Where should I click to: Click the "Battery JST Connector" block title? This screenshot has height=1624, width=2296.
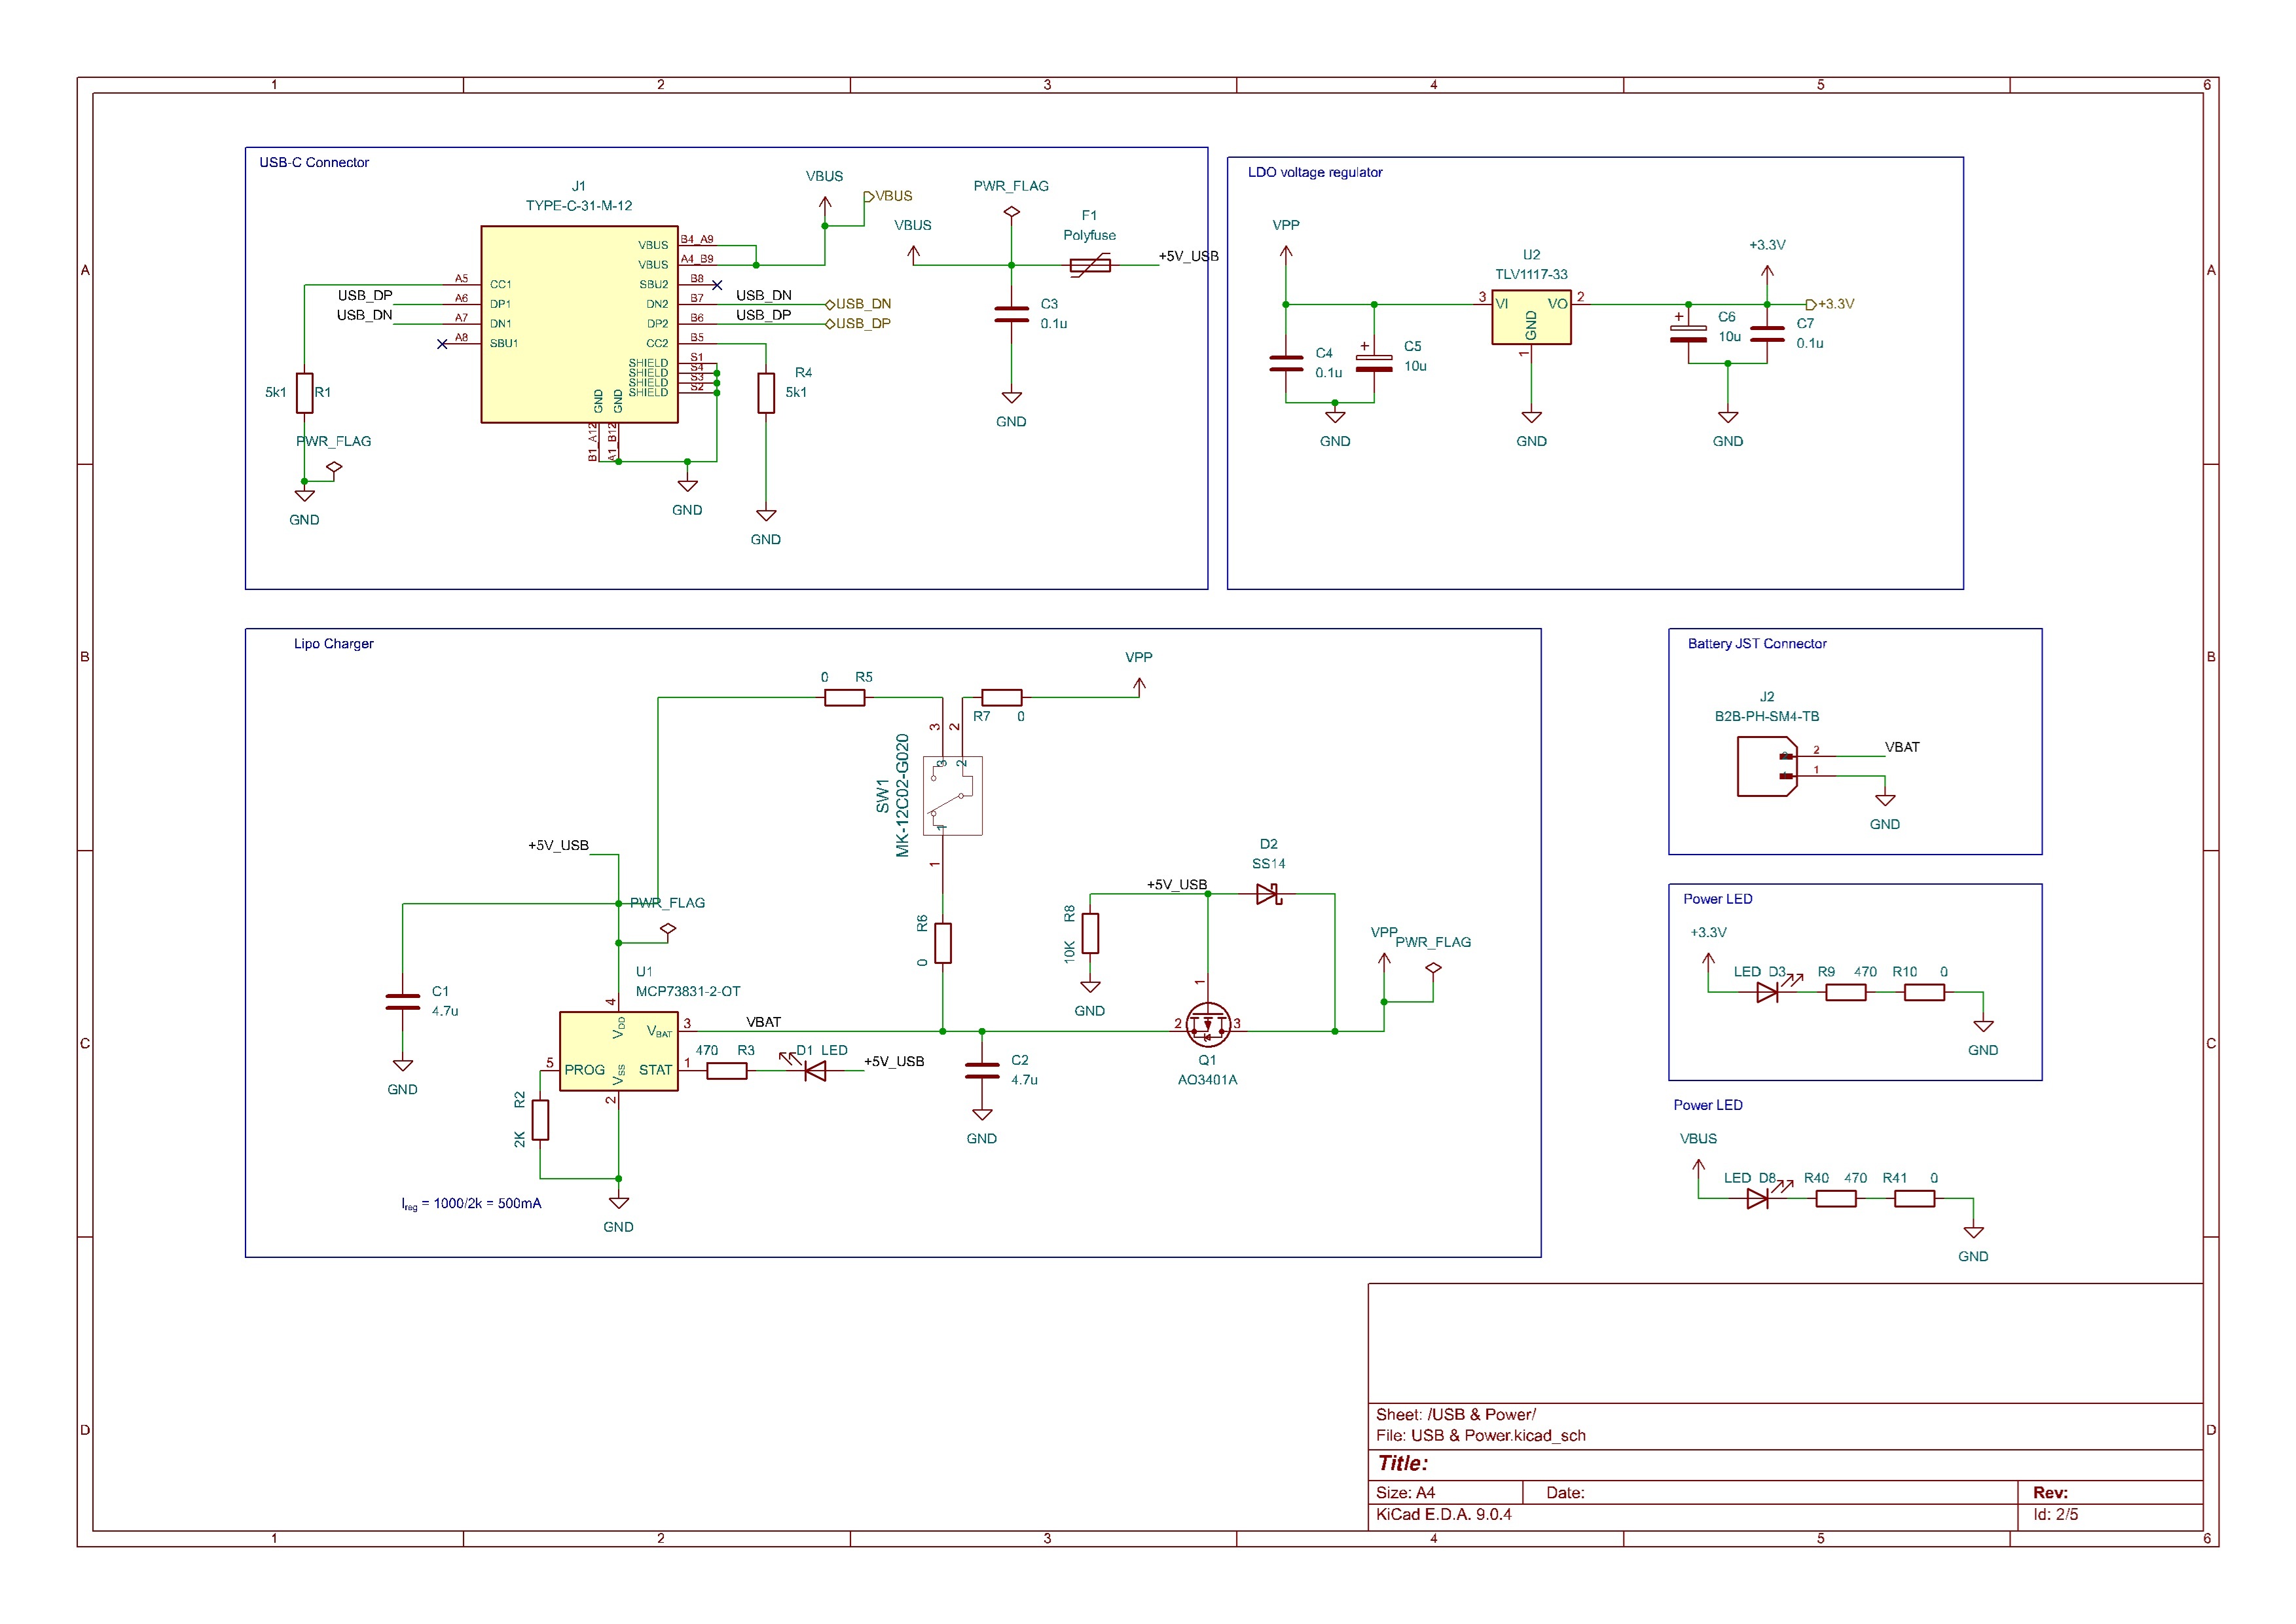point(1757,644)
